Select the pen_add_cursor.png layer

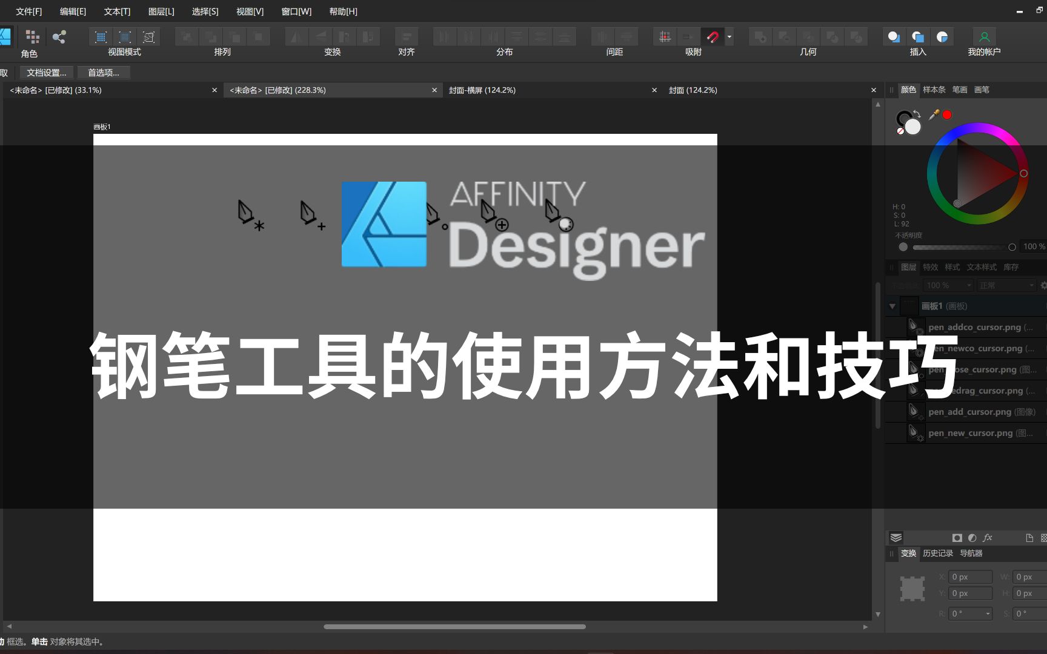point(966,412)
